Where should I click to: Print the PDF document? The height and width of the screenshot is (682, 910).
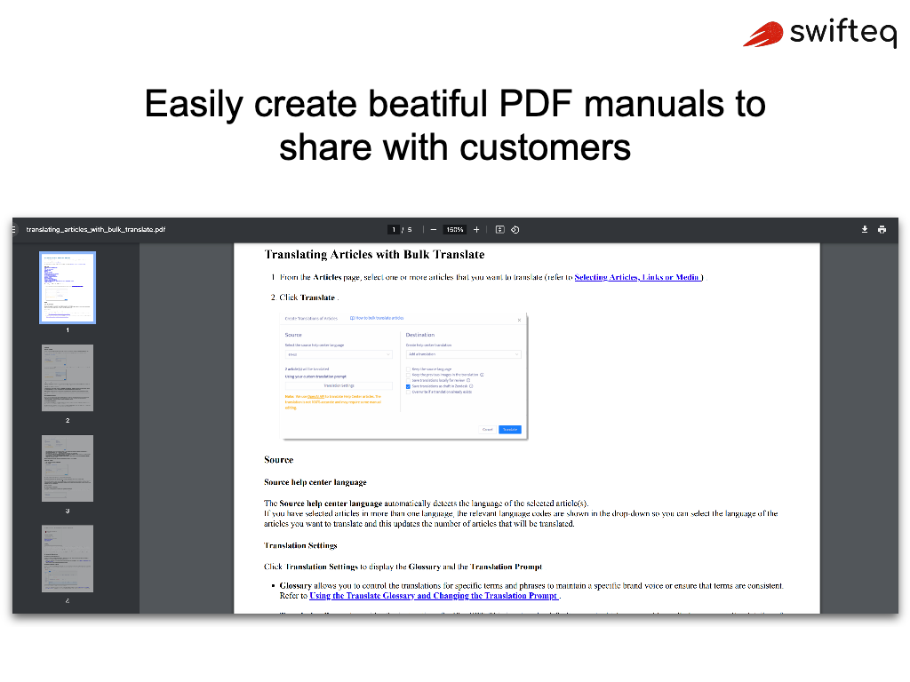tap(882, 229)
